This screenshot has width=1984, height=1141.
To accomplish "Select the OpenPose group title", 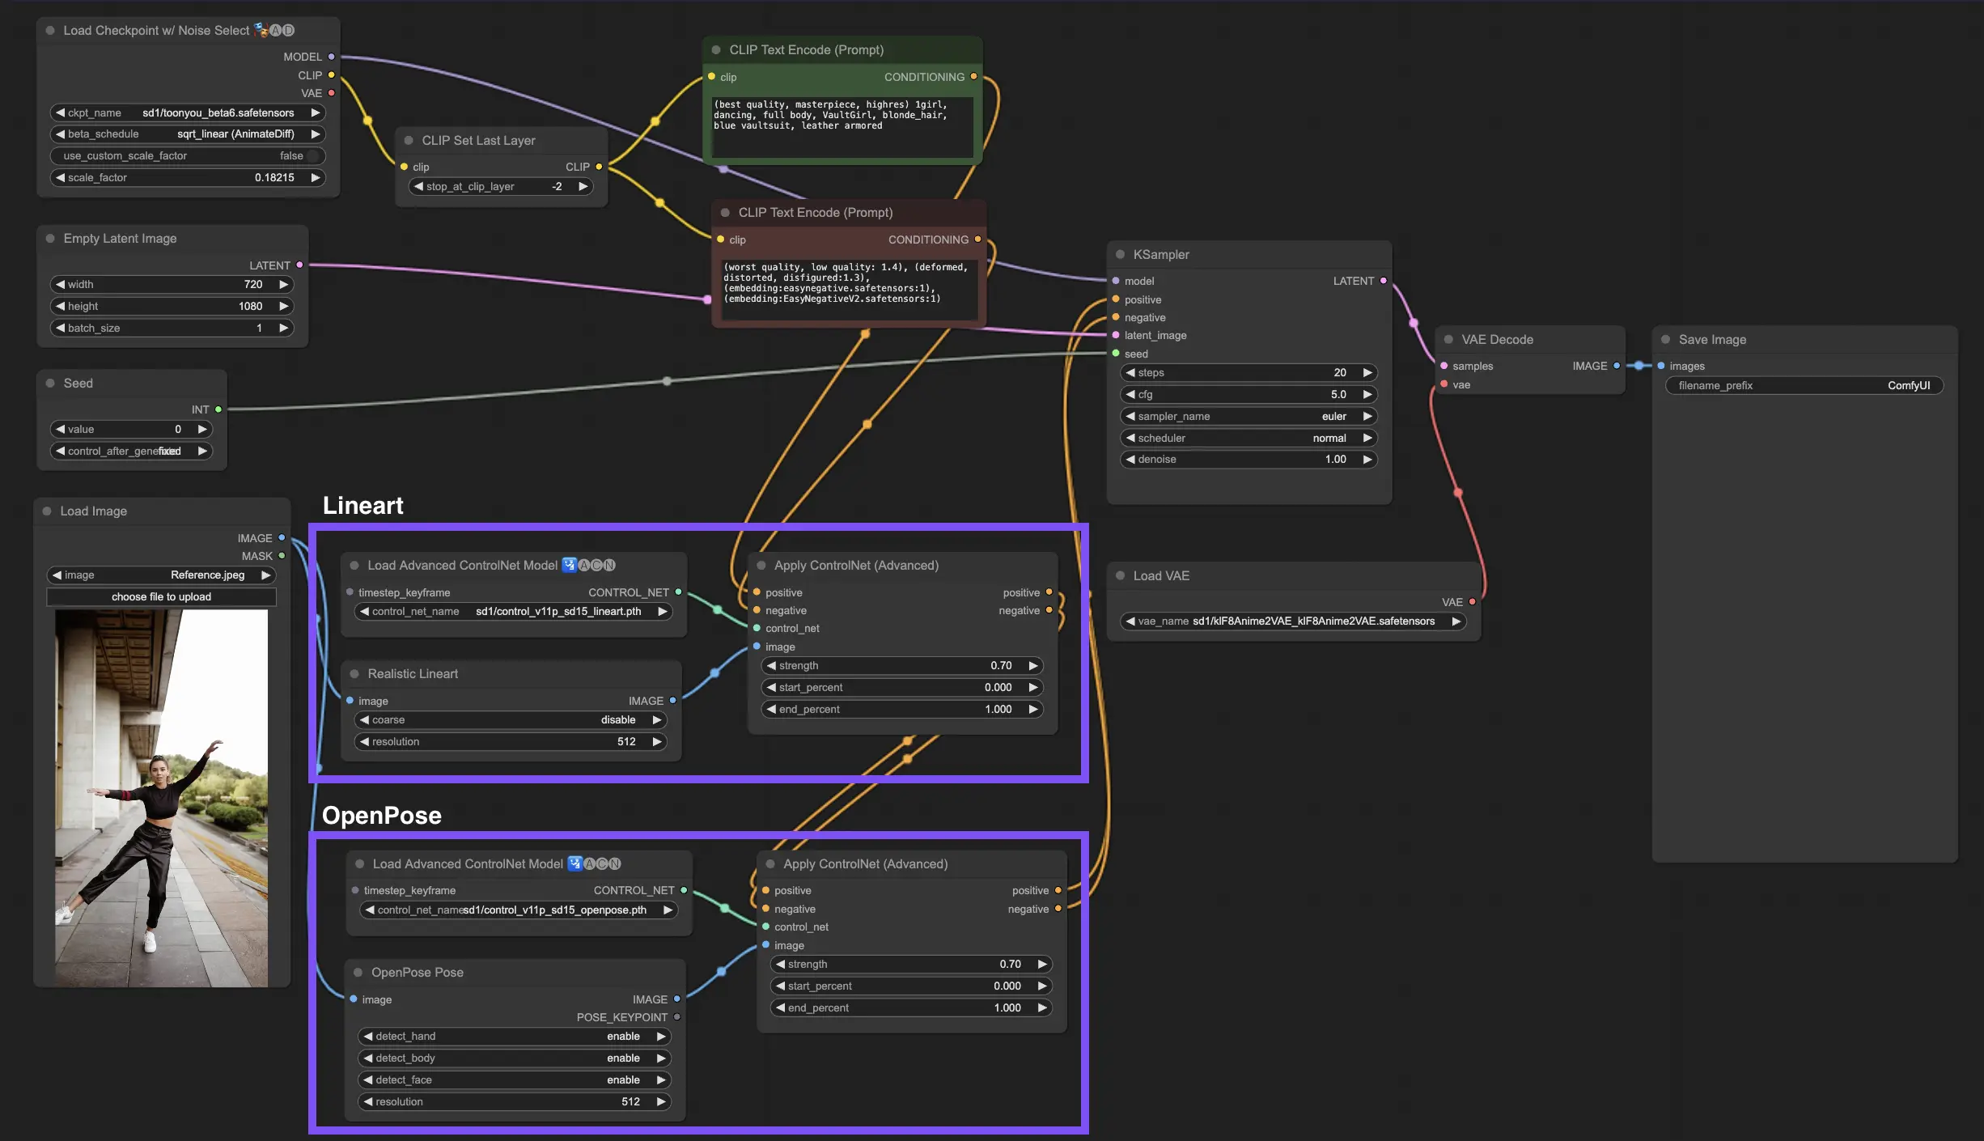I will [x=382, y=816].
